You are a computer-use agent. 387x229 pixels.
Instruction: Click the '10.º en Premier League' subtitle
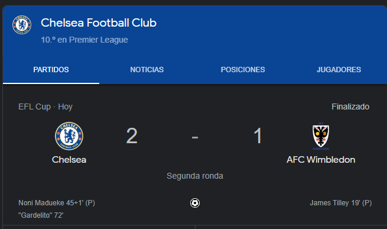click(84, 40)
